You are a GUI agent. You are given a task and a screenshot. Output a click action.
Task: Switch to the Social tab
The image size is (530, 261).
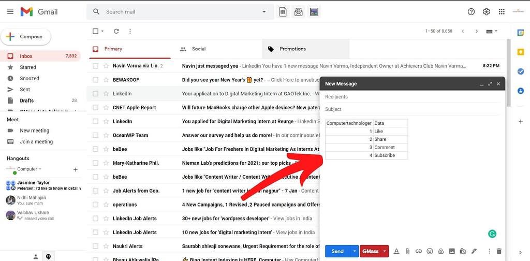coord(219,49)
